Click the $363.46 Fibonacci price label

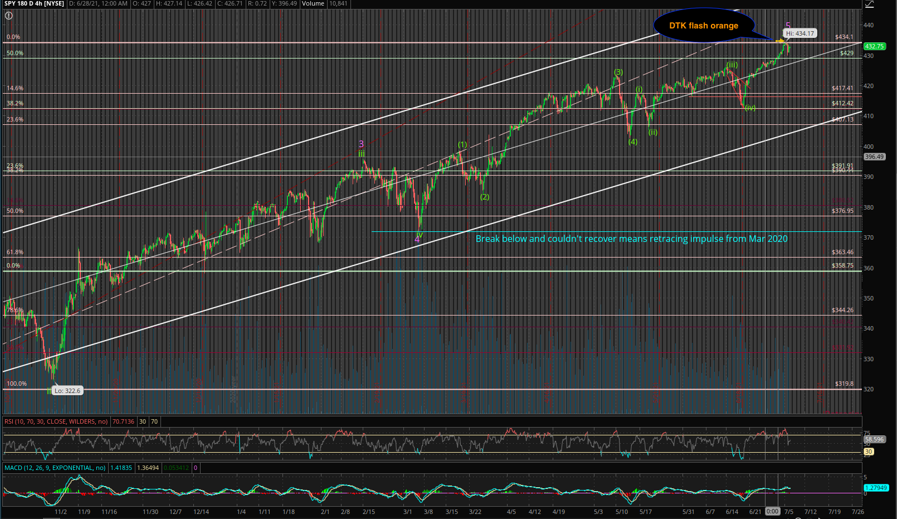pos(842,252)
